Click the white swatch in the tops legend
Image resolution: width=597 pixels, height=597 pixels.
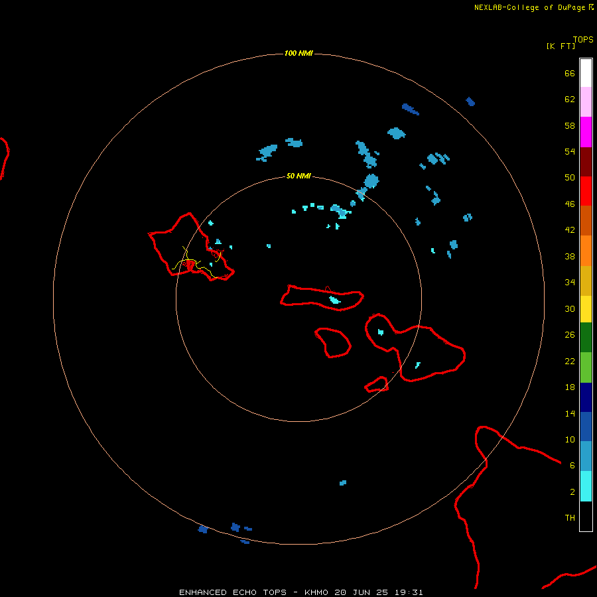pos(586,73)
